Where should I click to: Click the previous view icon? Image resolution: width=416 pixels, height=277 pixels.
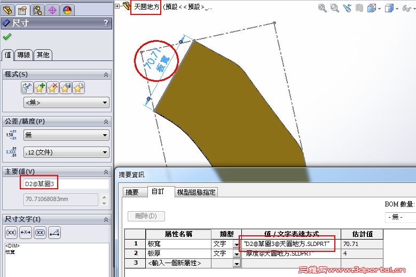click(x=347, y=8)
